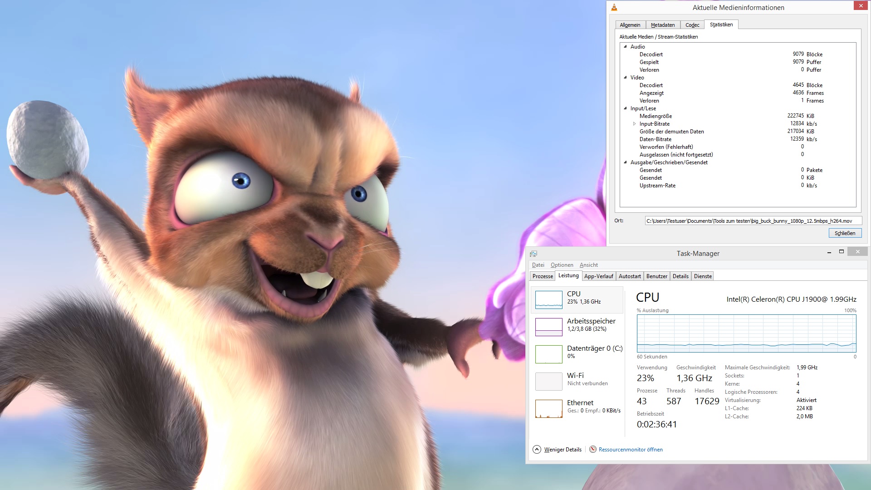Viewport: 871px width, 490px height.
Task: Click the Ort file path field
Action: point(753,221)
